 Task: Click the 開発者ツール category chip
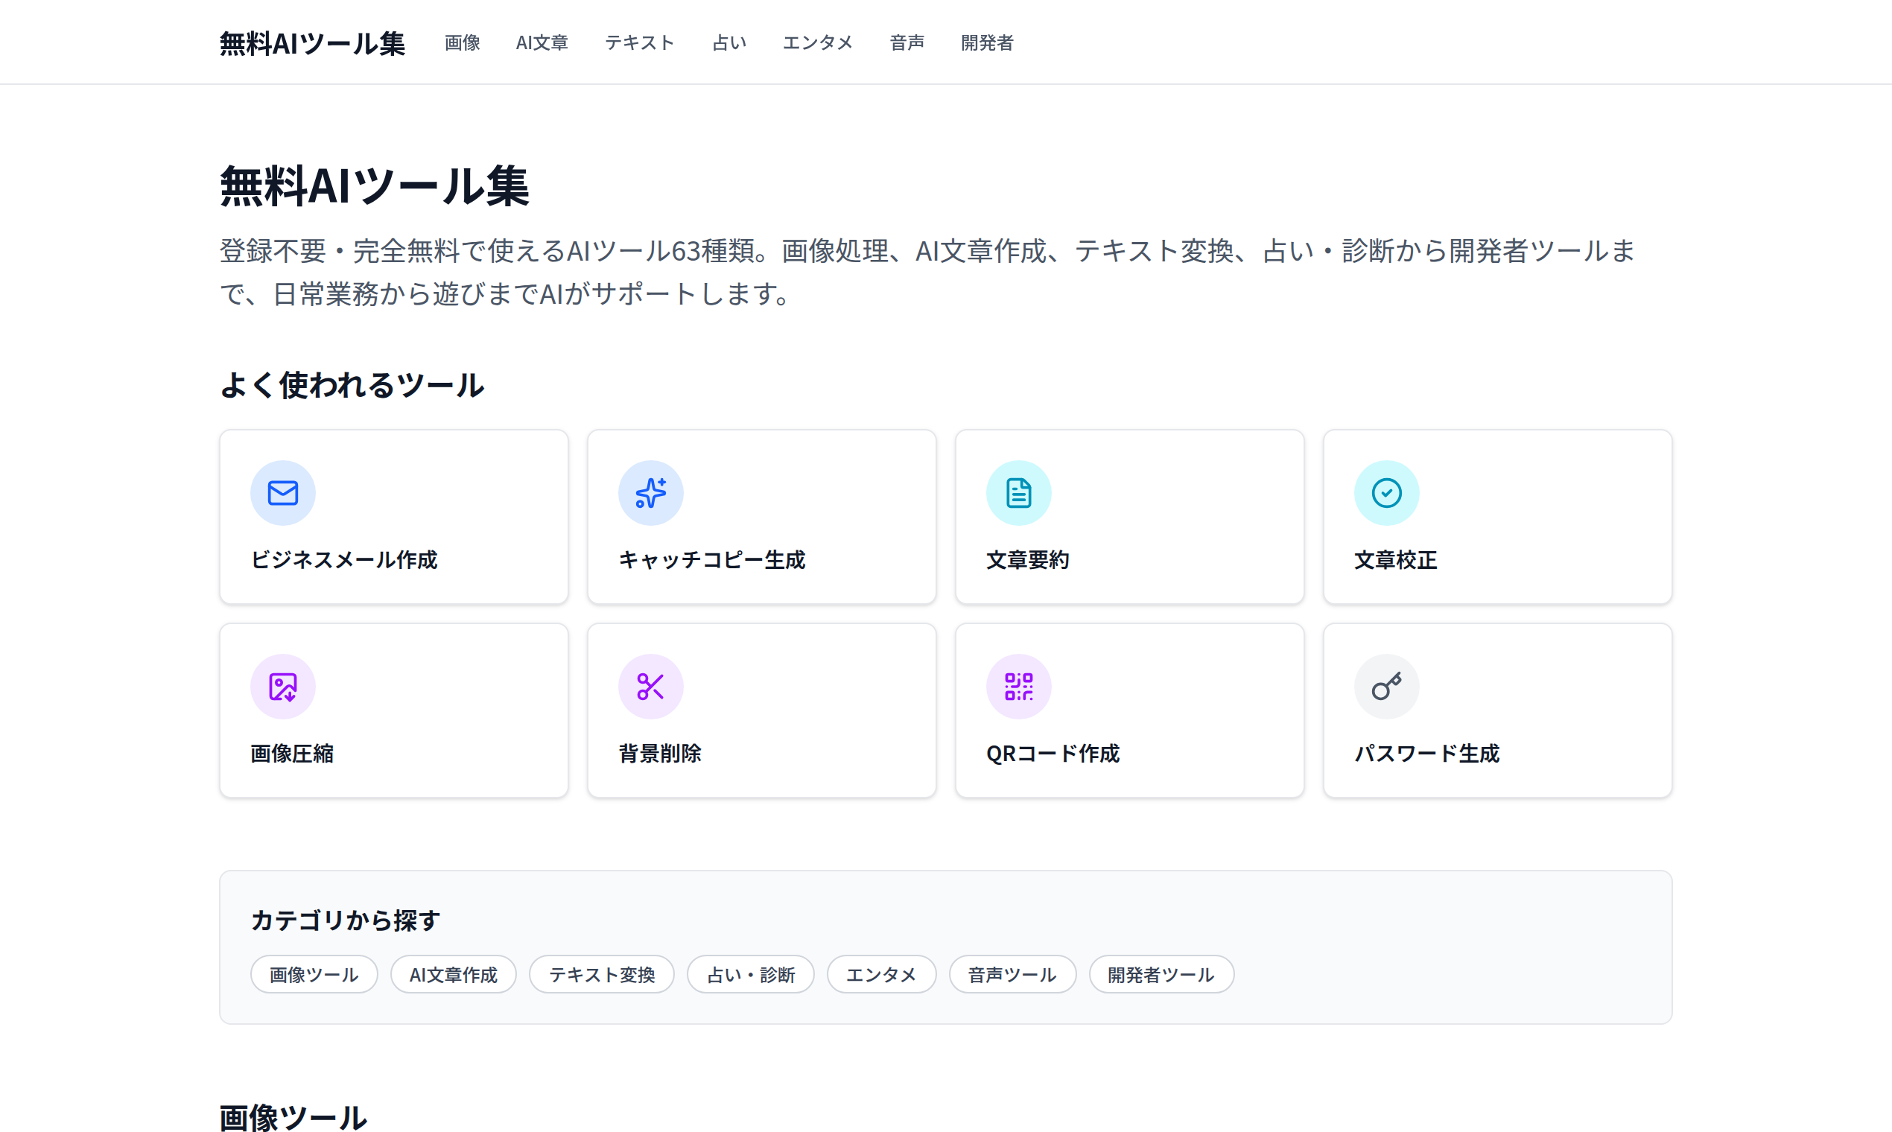[x=1161, y=974]
